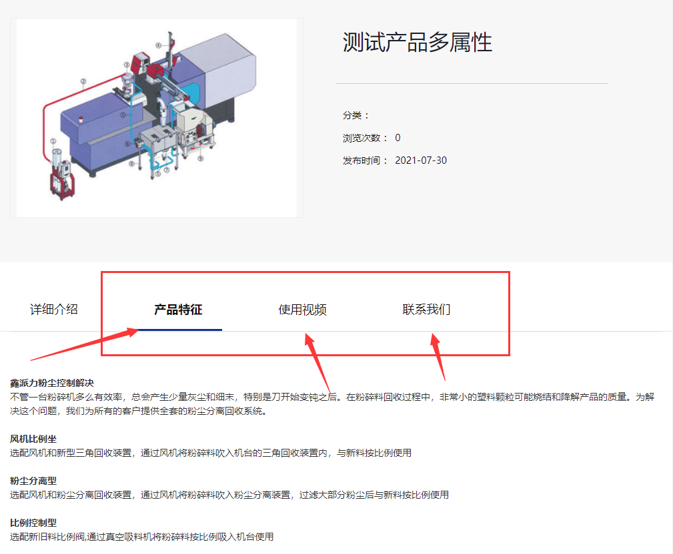Screen dimensions: 673x554
Task: Click the circled number 9 below the crusher
Action: [x=201, y=158]
